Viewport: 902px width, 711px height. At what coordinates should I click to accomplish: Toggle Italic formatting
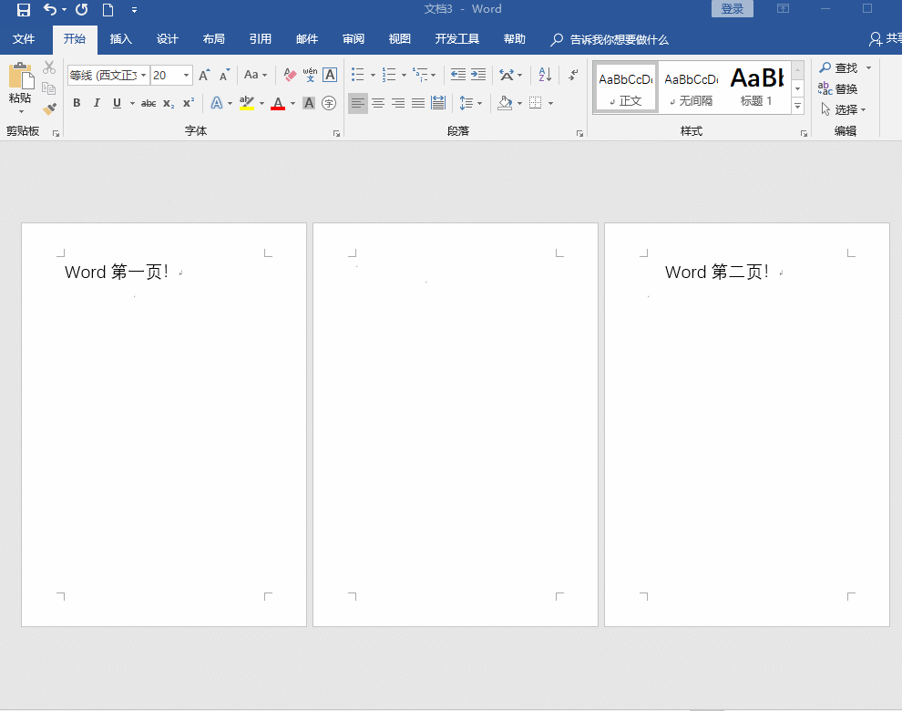(x=97, y=103)
